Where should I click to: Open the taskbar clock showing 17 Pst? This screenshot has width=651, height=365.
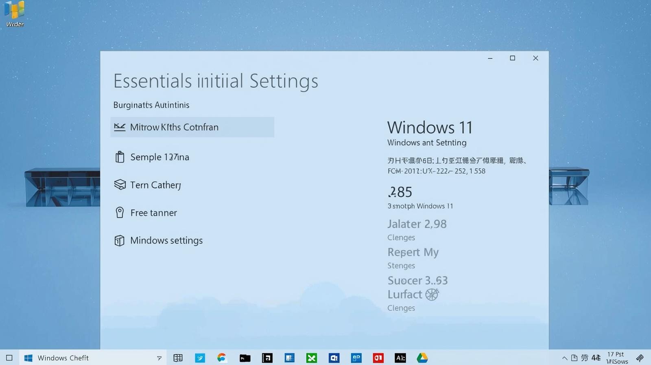click(x=616, y=358)
